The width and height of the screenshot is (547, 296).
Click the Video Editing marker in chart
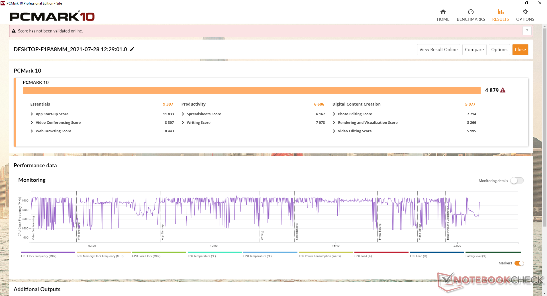coord(420,232)
